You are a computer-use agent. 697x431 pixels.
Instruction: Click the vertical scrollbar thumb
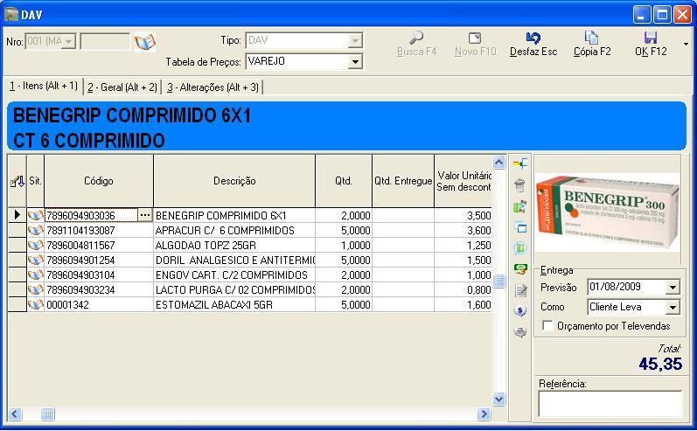[498, 281]
